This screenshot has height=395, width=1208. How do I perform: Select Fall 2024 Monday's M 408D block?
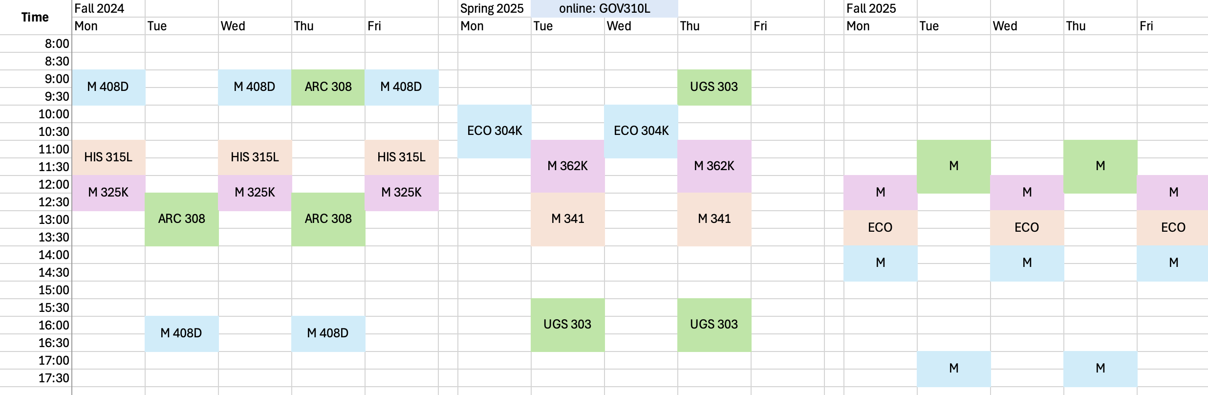[108, 87]
